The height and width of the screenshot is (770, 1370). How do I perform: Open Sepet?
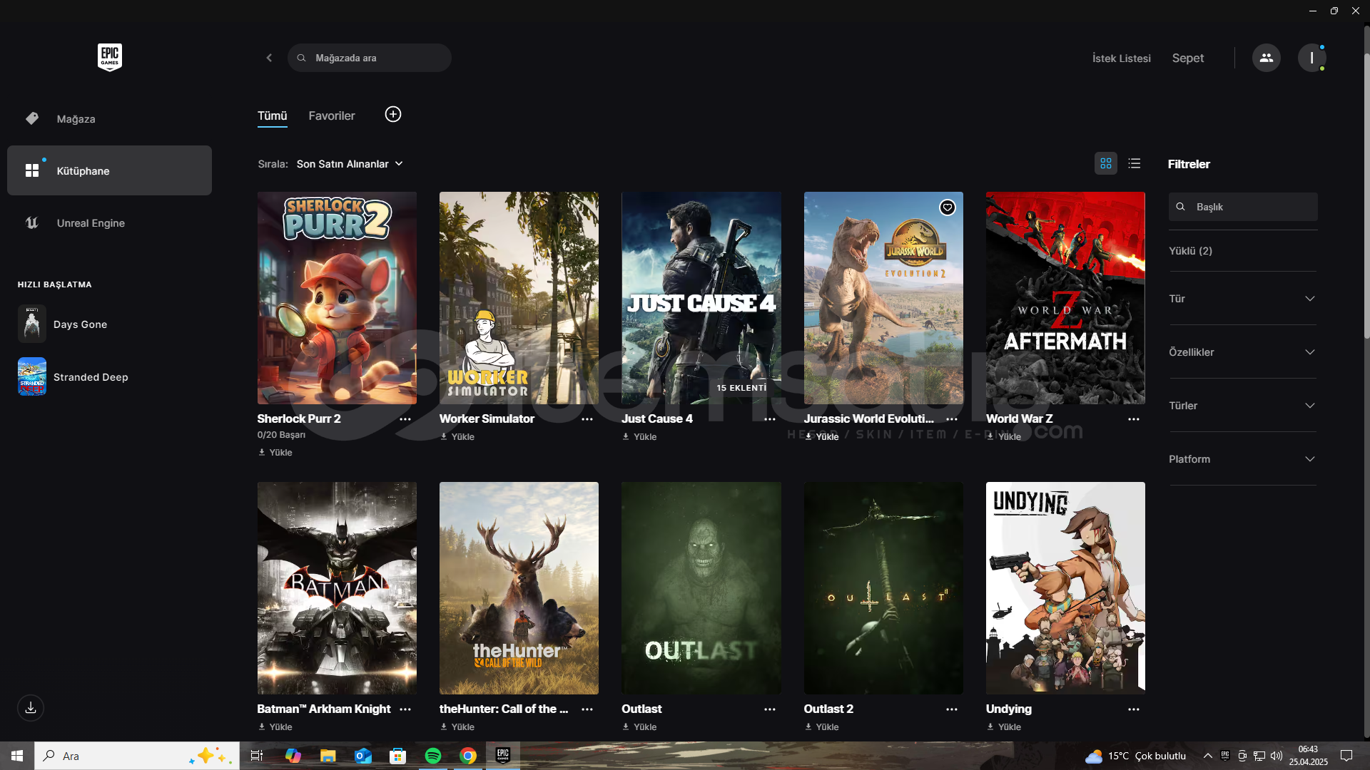pyautogui.click(x=1187, y=58)
